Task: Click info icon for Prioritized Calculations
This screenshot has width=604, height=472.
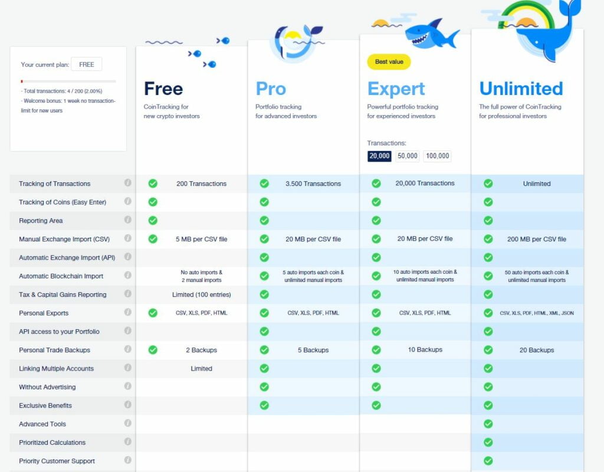Action: coord(127,441)
